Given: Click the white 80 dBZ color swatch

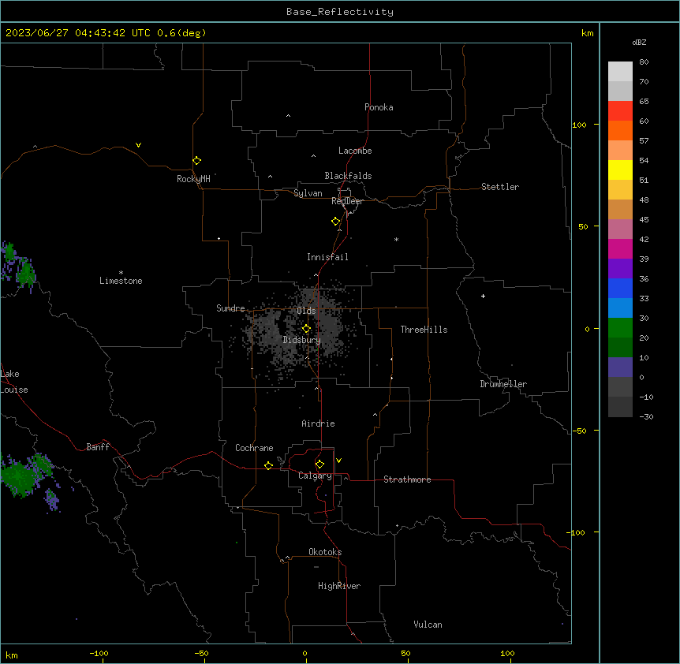Looking at the screenshot, I should click(620, 72).
